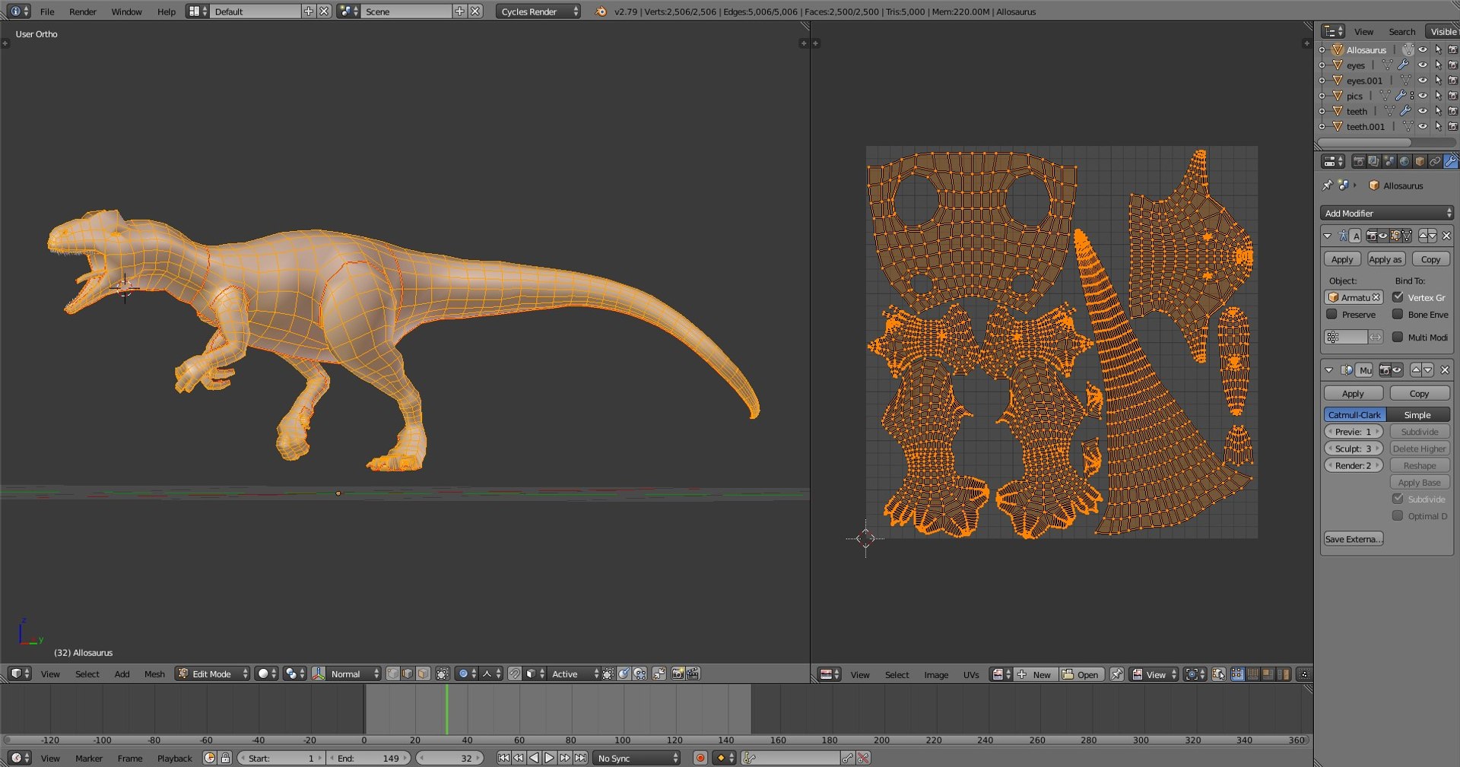The width and height of the screenshot is (1460, 767).
Task: Adjust the Sculpt subdivision level field
Action: click(1354, 448)
